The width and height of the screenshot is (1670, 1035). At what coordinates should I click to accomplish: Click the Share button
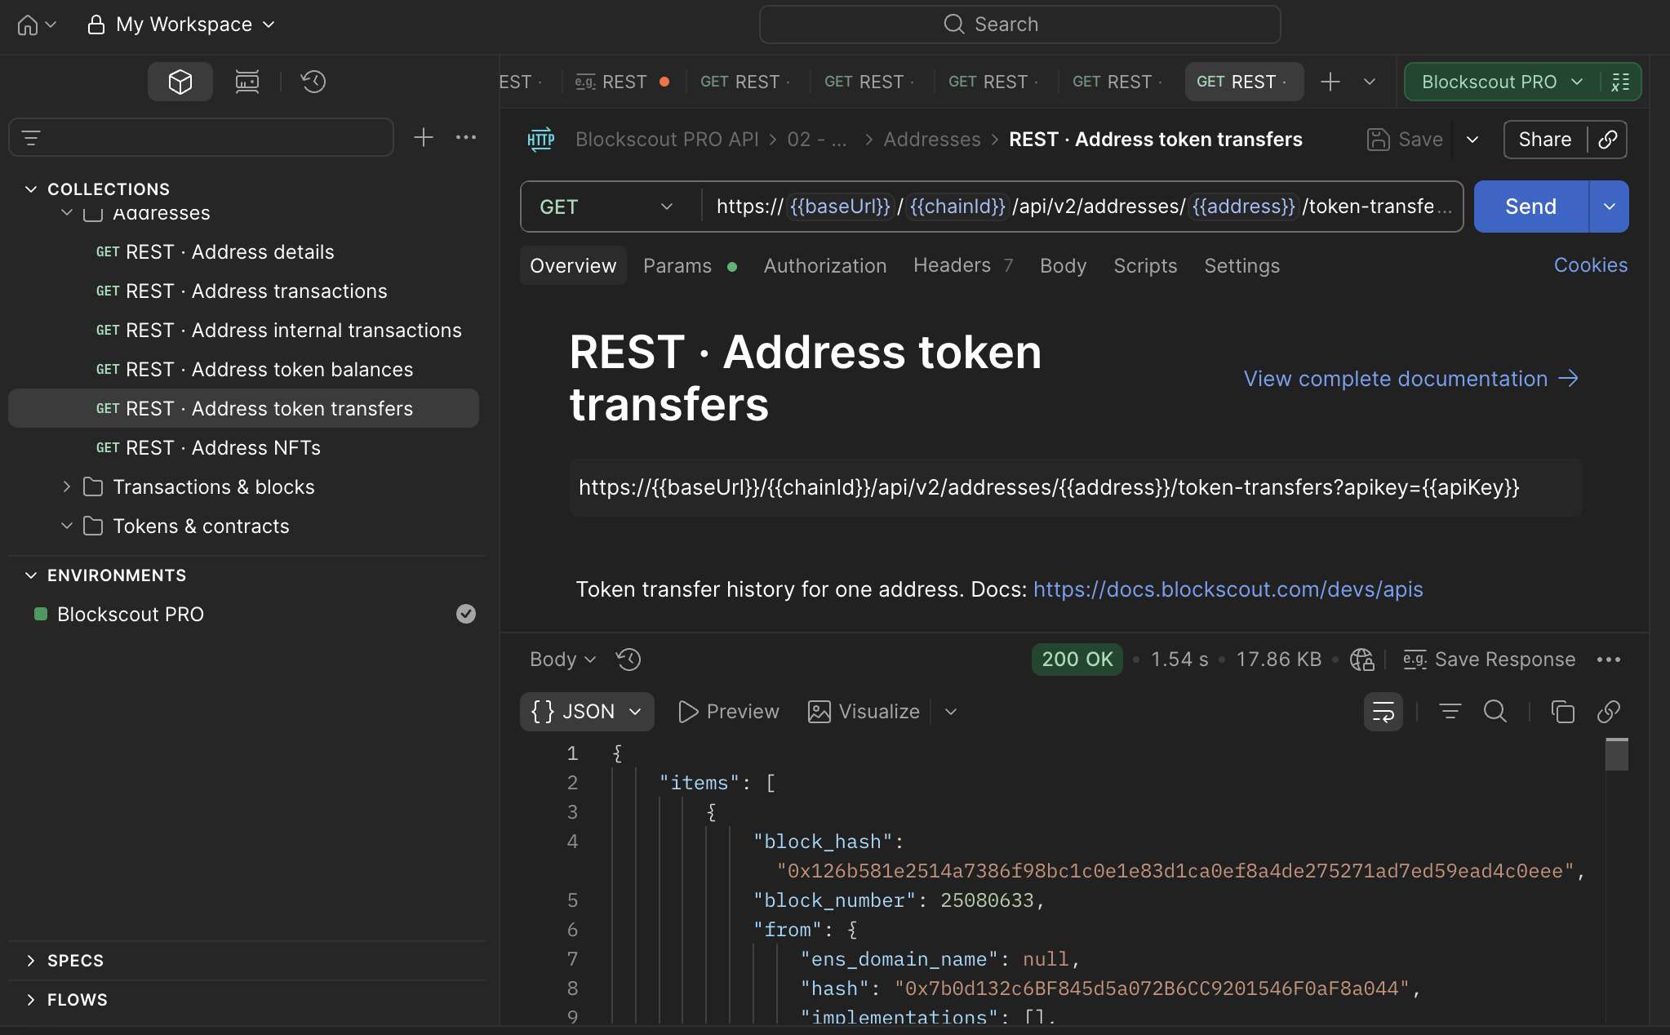pyautogui.click(x=1545, y=140)
